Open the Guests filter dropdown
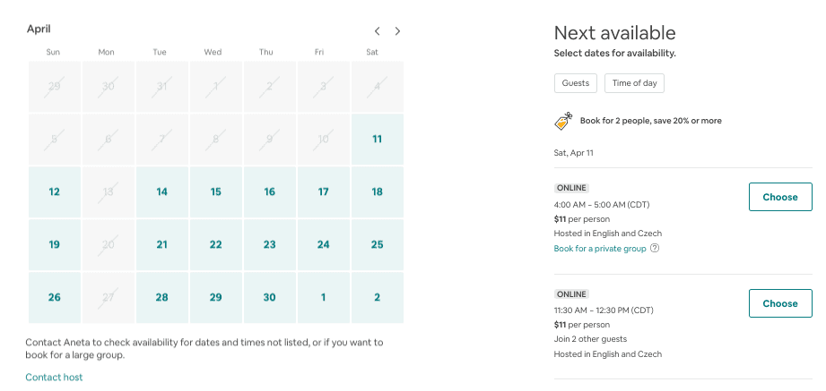Image resolution: width=826 pixels, height=391 pixels. (x=576, y=83)
